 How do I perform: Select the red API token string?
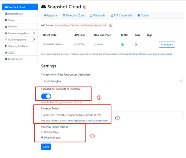(81, 26)
